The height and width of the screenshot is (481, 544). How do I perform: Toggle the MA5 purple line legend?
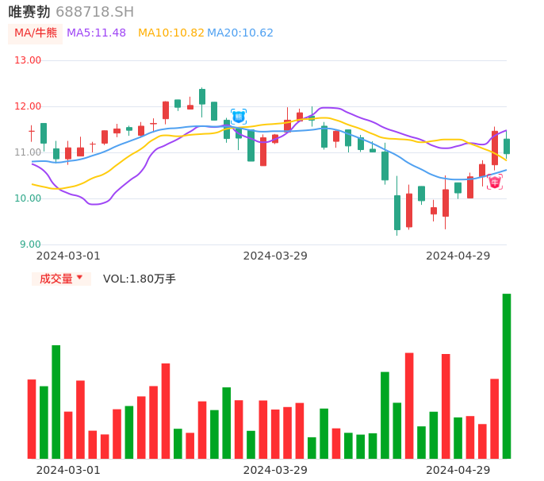point(96,33)
